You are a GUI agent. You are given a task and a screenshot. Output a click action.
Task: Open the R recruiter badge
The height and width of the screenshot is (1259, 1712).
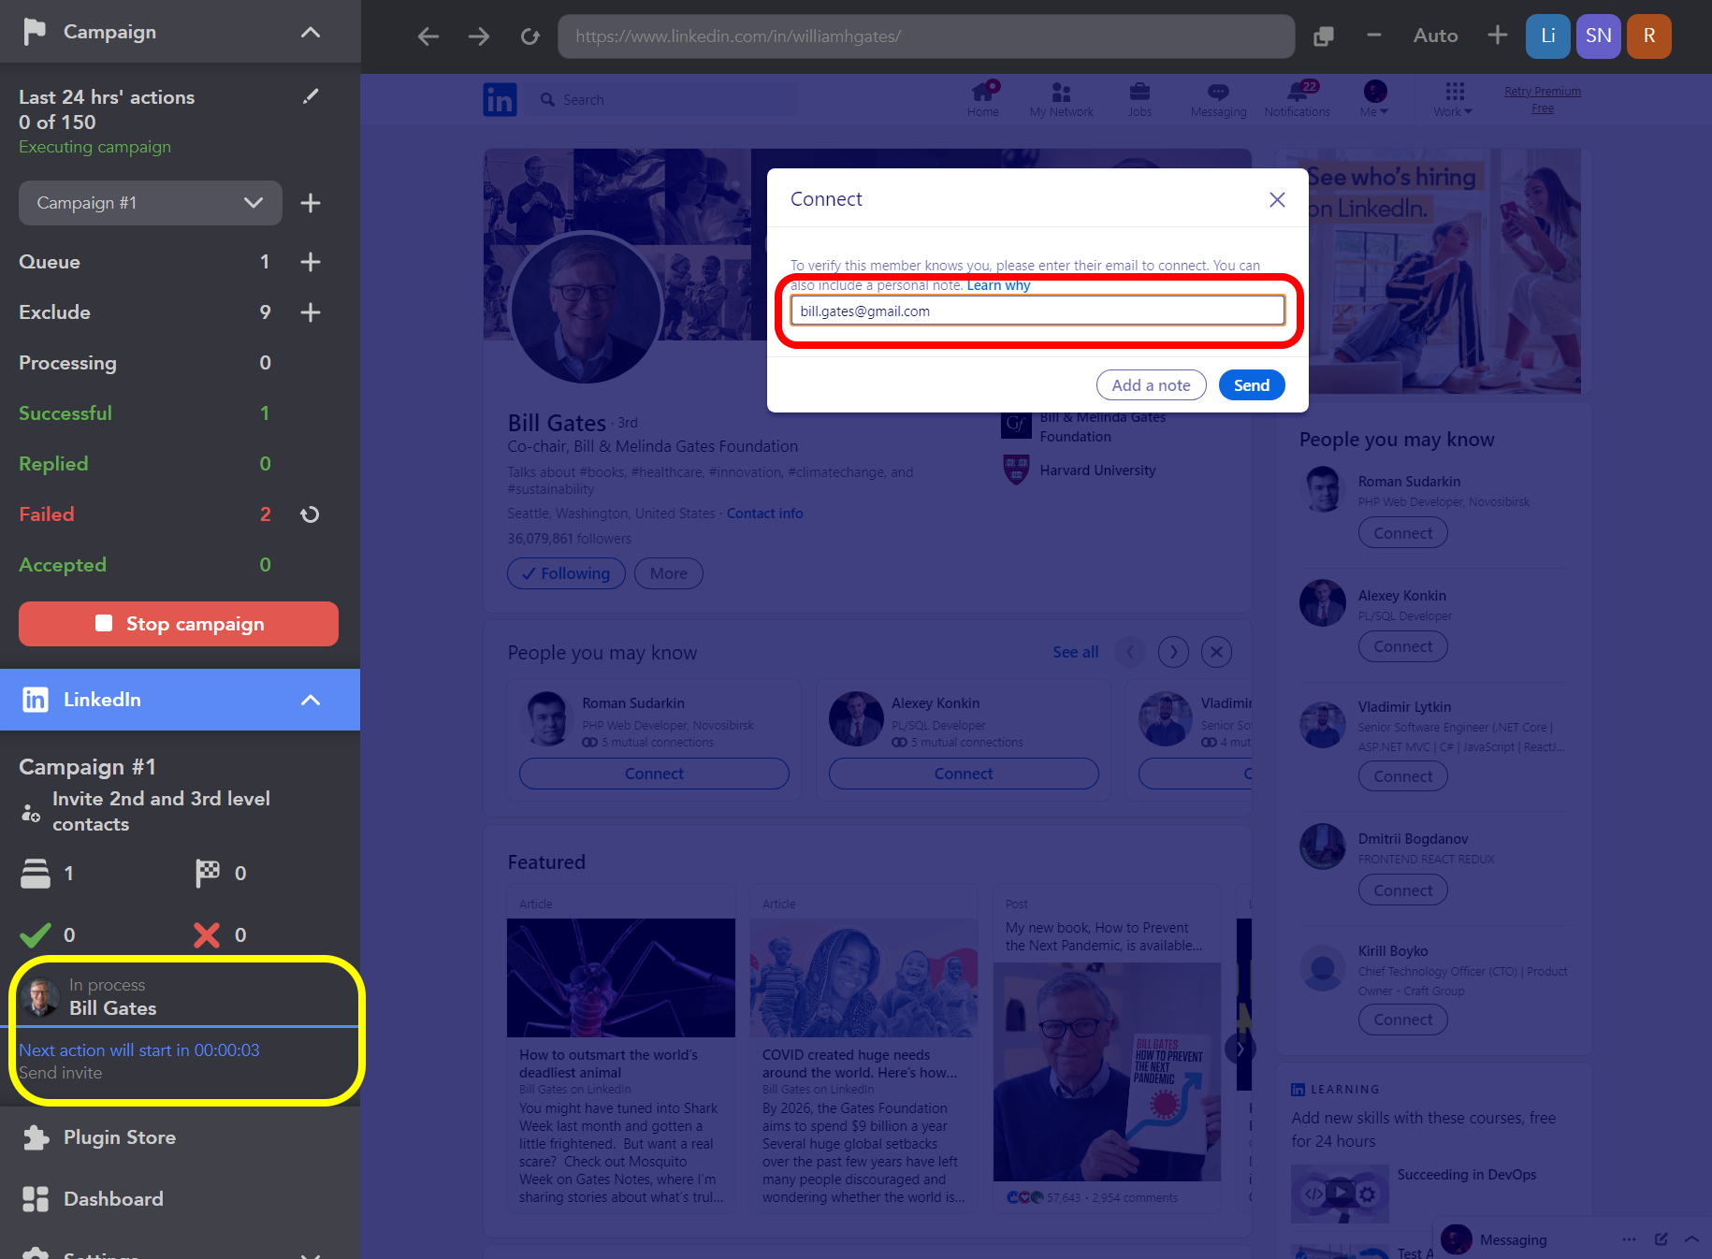1649,36
